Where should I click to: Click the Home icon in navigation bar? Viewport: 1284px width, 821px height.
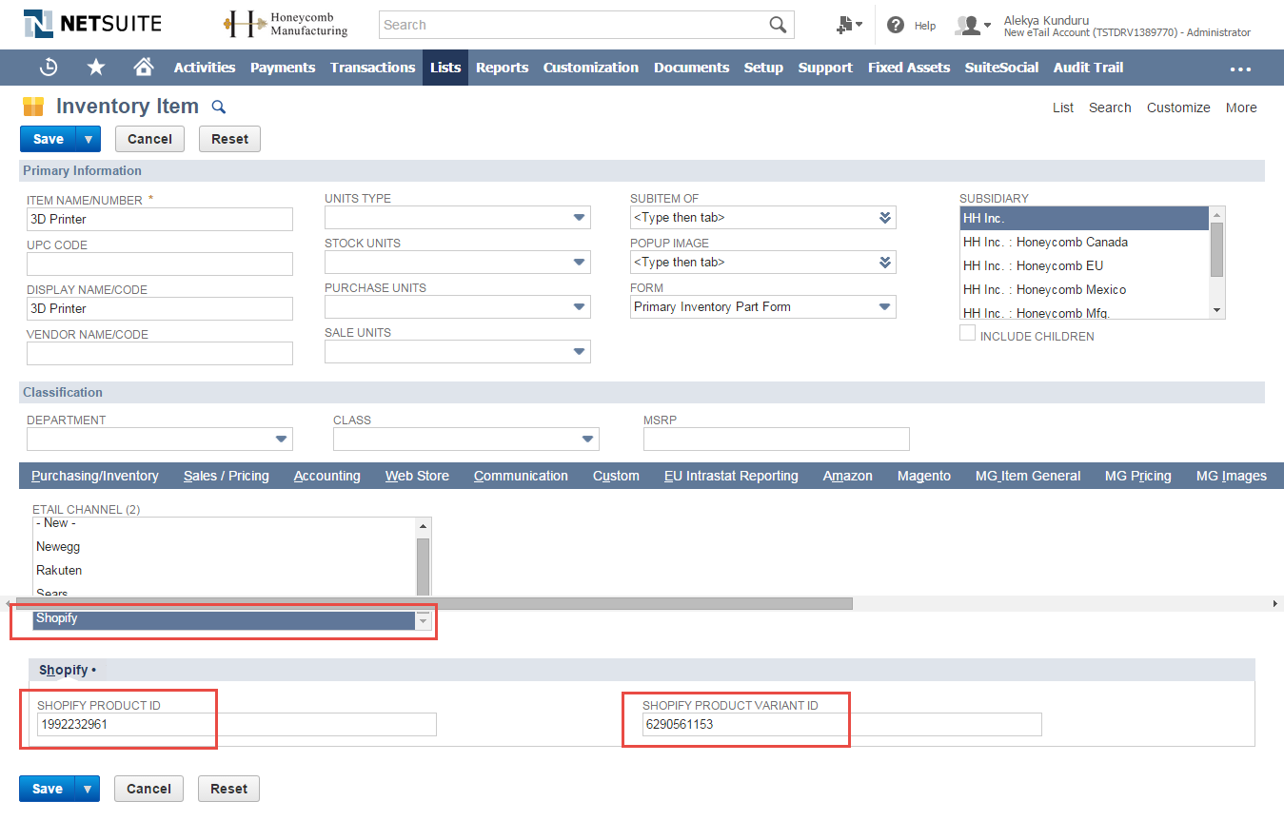pos(142,67)
